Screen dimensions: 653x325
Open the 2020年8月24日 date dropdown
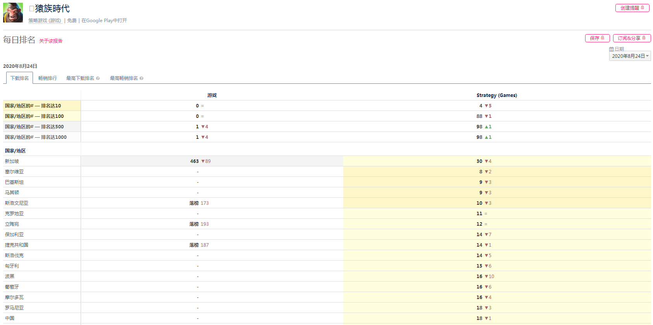[630, 56]
